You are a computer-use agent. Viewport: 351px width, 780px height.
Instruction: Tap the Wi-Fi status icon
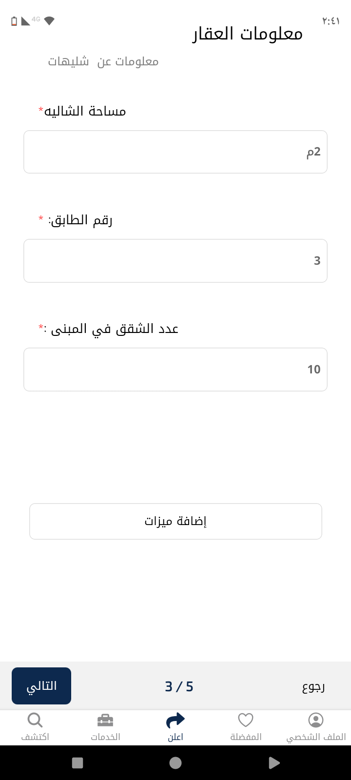tap(49, 20)
